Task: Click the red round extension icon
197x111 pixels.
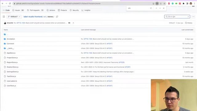Action: click(x=169, y=4)
